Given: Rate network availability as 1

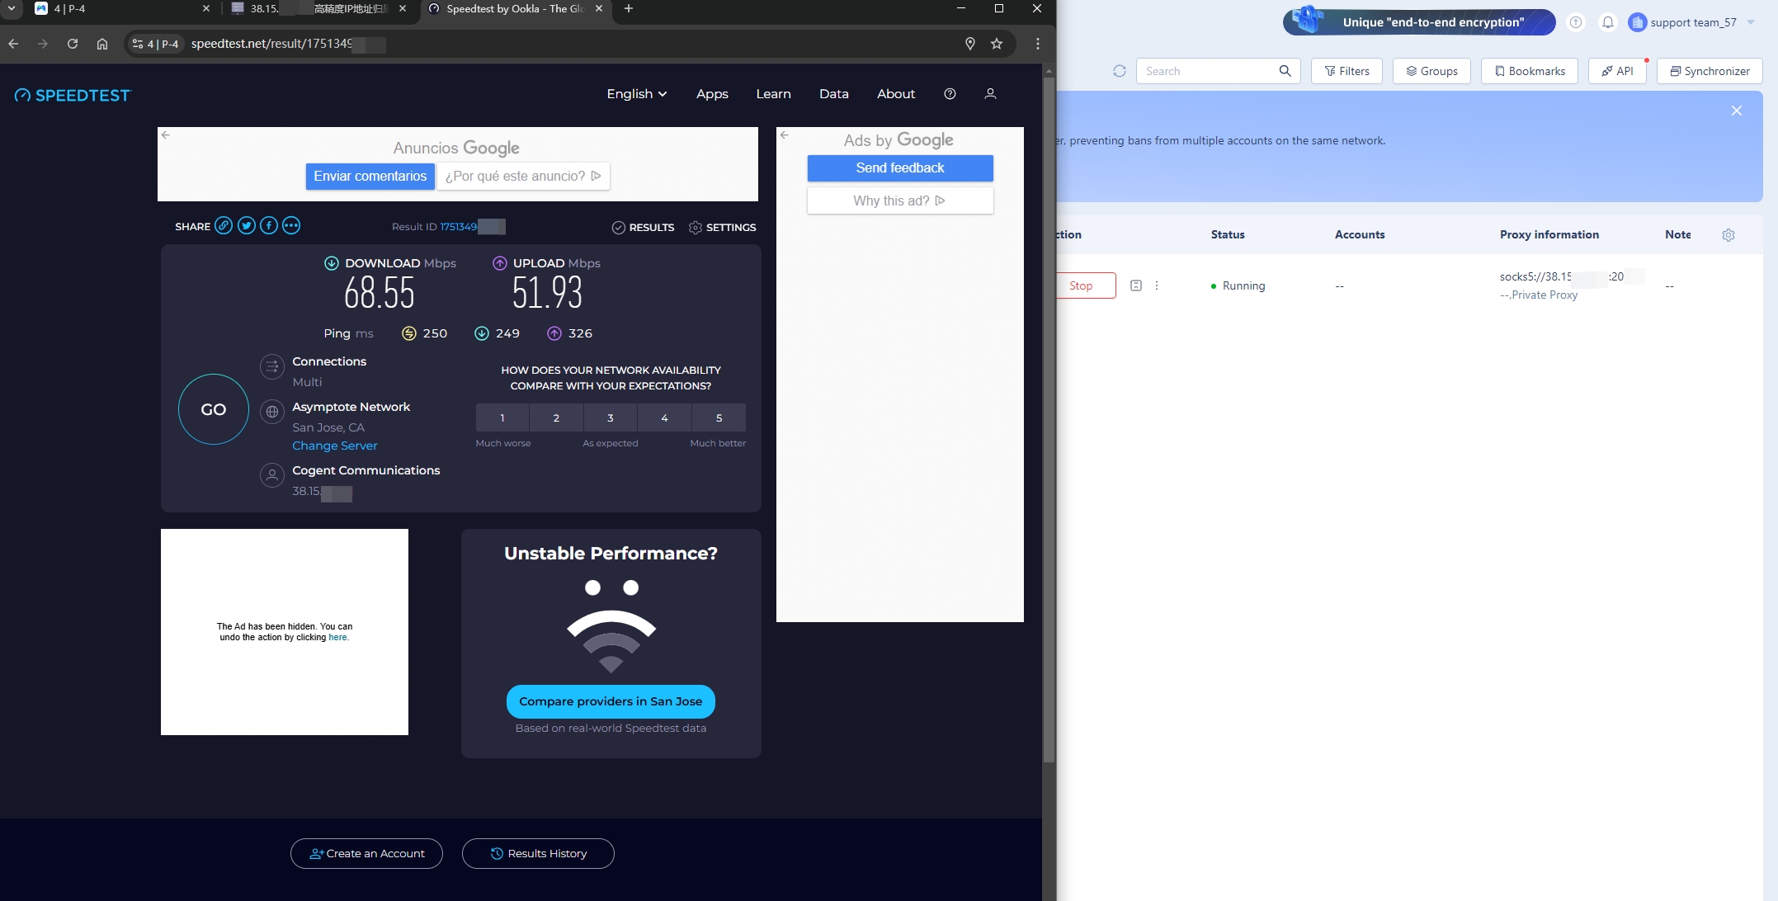Looking at the screenshot, I should pos(502,417).
